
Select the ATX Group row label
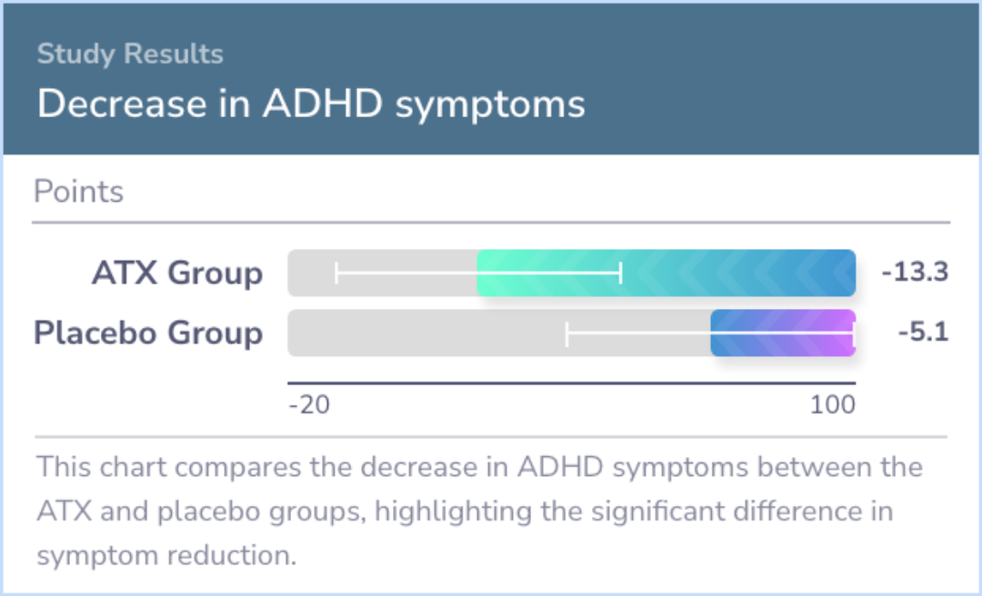(177, 273)
